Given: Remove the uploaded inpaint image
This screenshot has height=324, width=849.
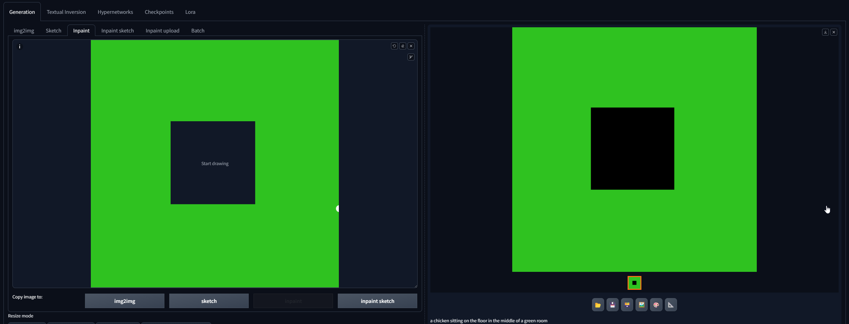Looking at the screenshot, I should coord(411,46).
